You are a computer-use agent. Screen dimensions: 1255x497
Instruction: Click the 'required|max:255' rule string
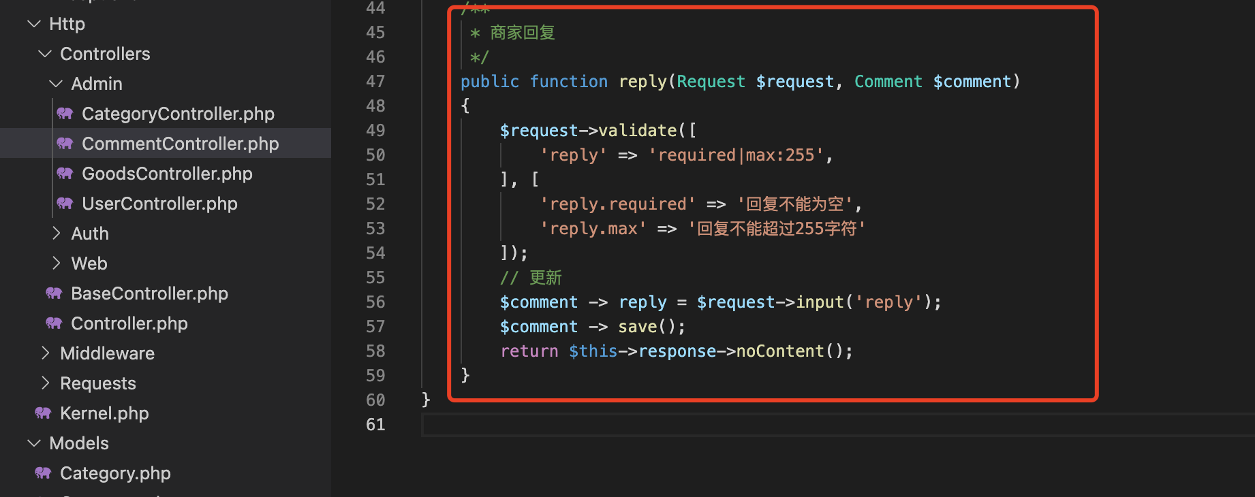point(736,155)
